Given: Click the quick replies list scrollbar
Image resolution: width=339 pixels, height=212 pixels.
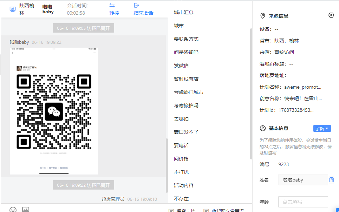Looking at the screenshot, I should coord(251,94).
